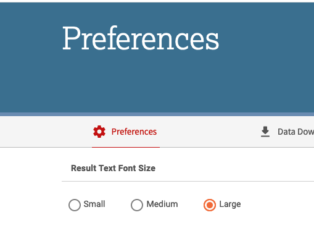Screen dimensions: 314x236
Task: Click the selected Large radio button
Action: [x=210, y=205]
